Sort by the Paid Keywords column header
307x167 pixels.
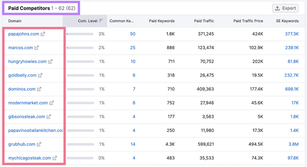[x=162, y=21]
